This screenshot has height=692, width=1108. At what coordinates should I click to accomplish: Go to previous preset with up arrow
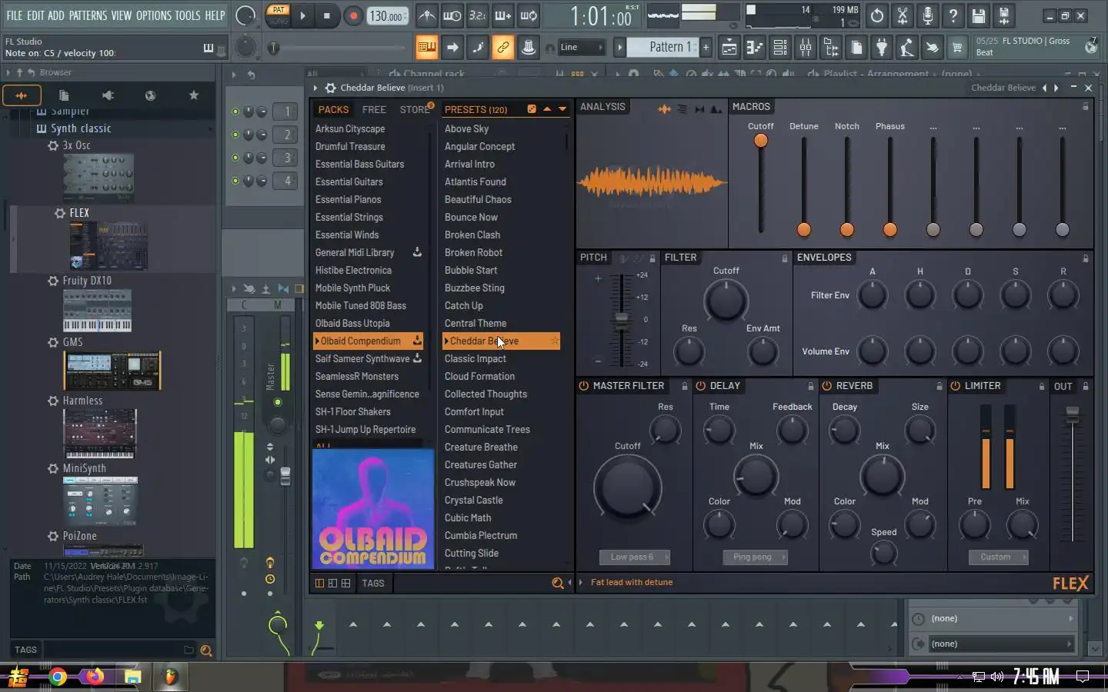point(547,109)
